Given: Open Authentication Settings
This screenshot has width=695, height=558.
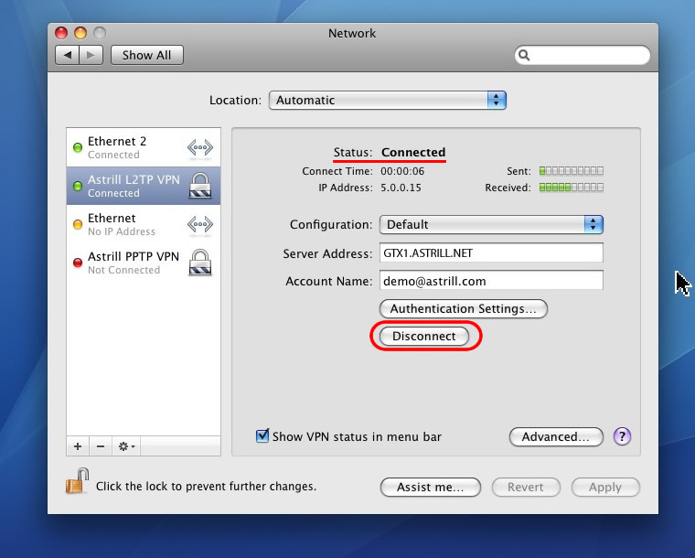Looking at the screenshot, I should 464,308.
